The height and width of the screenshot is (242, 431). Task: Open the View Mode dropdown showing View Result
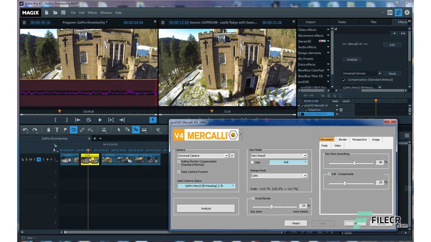[278, 155]
